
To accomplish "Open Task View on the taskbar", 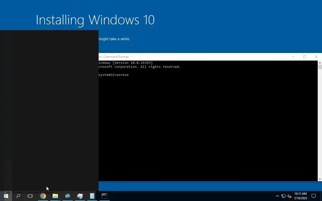I will [x=30, y=196].
